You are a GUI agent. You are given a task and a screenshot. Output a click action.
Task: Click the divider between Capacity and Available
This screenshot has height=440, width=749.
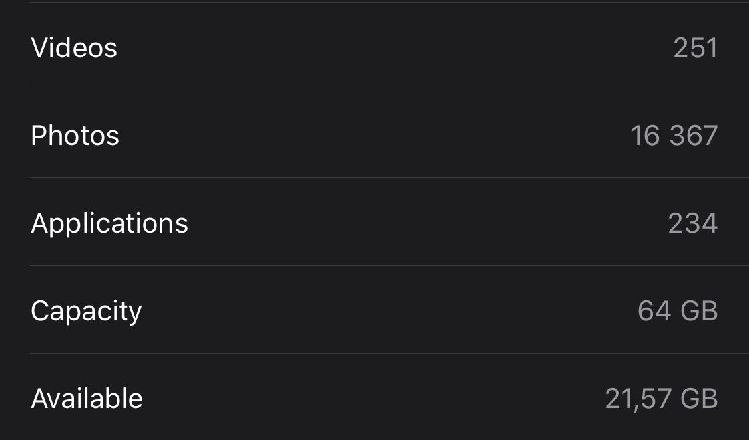click(x=389, y=353)
